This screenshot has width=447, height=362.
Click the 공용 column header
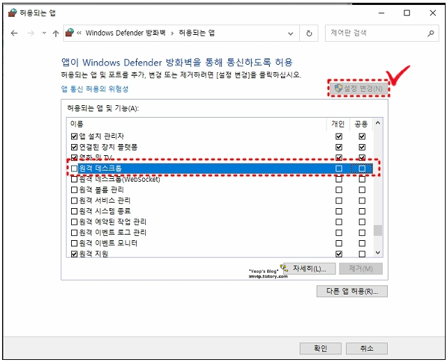[x=361, y=124]
